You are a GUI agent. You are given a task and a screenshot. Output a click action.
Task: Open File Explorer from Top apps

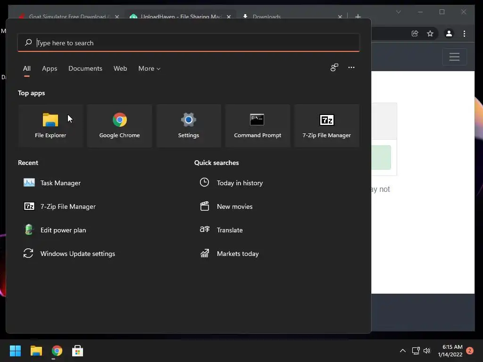50,125
